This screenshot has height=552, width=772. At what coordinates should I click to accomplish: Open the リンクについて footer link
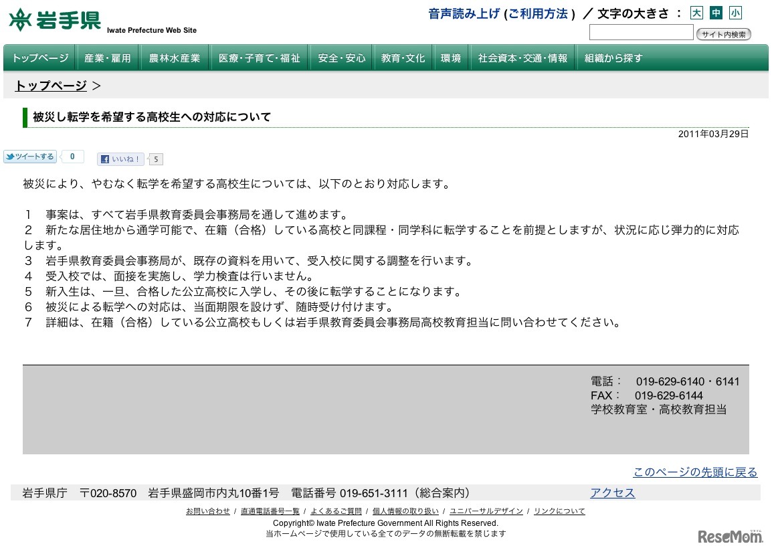tap(559, 511)
